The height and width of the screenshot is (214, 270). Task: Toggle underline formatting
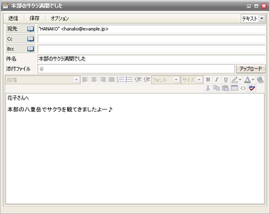pos(225,80)
